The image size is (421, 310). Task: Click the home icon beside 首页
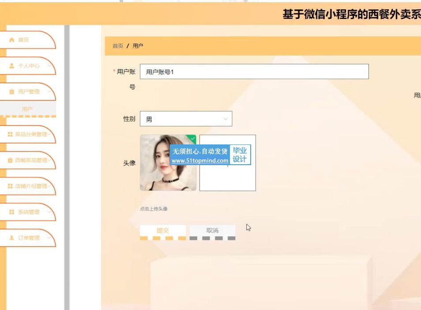(x=12, y=40)
